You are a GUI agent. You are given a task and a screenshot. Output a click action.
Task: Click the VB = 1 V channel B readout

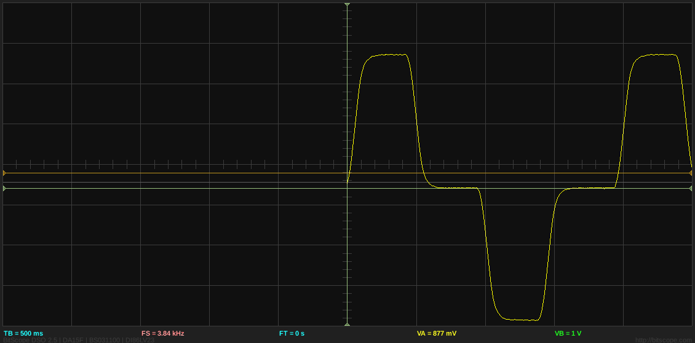point(568,333)
